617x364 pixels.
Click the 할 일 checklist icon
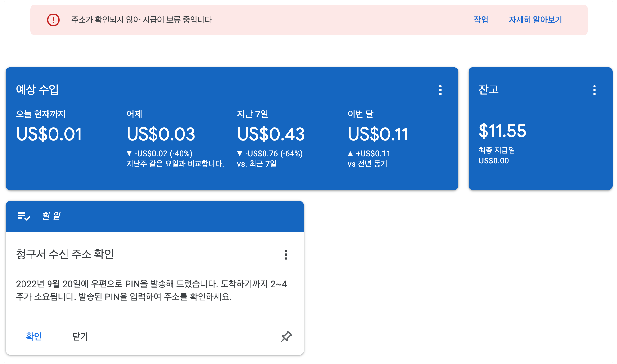(24, 216)
